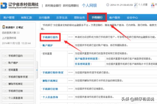This screenshot has height=104, width=157.
Task: Click minus icon beside sidebar 个人信息查询
Action: pos(5,98)
